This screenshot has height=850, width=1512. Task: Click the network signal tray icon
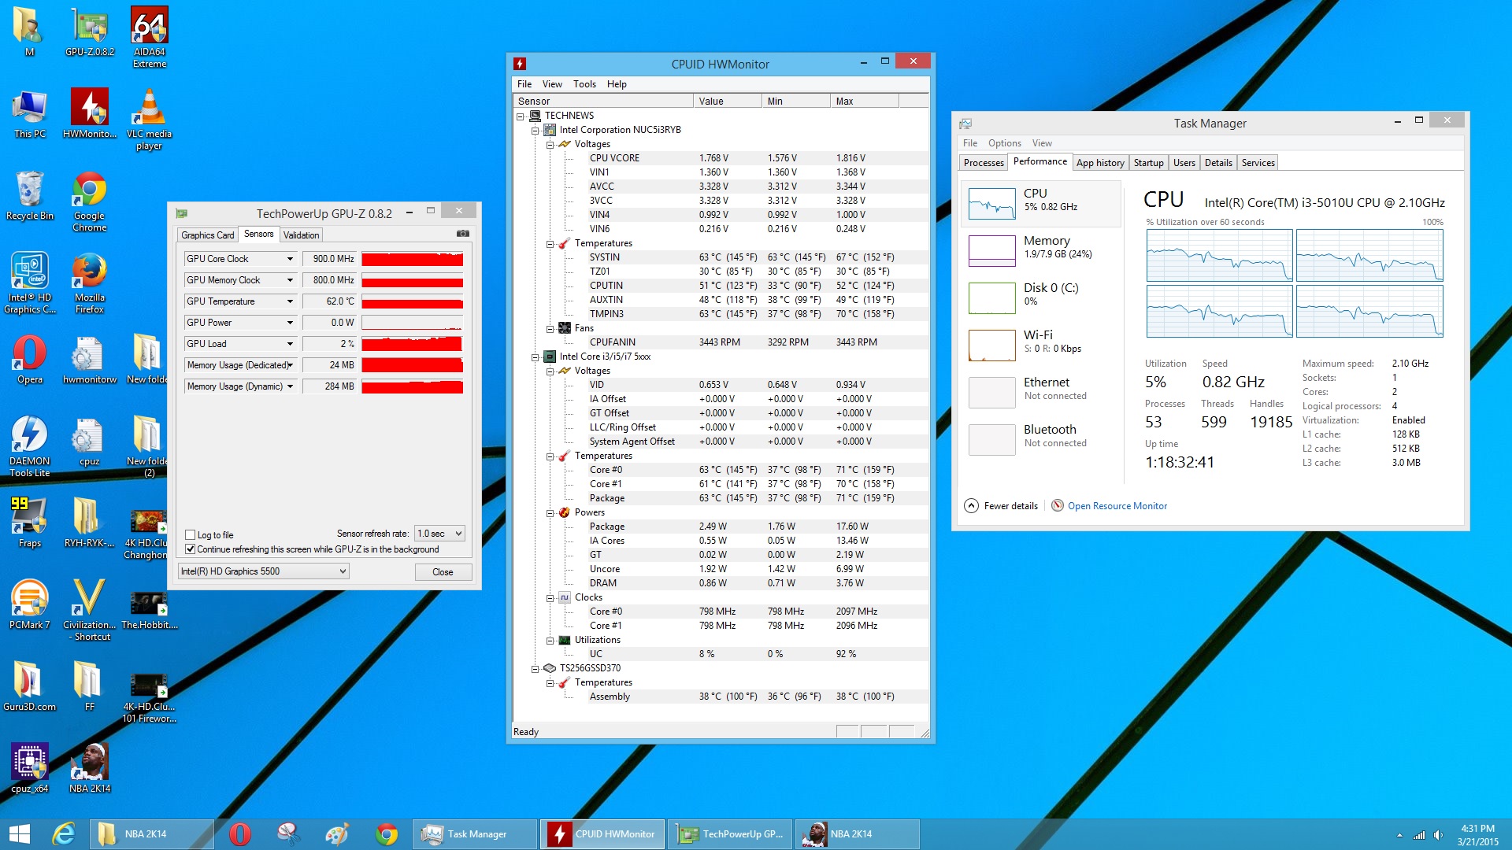(x=1419, y=835)
